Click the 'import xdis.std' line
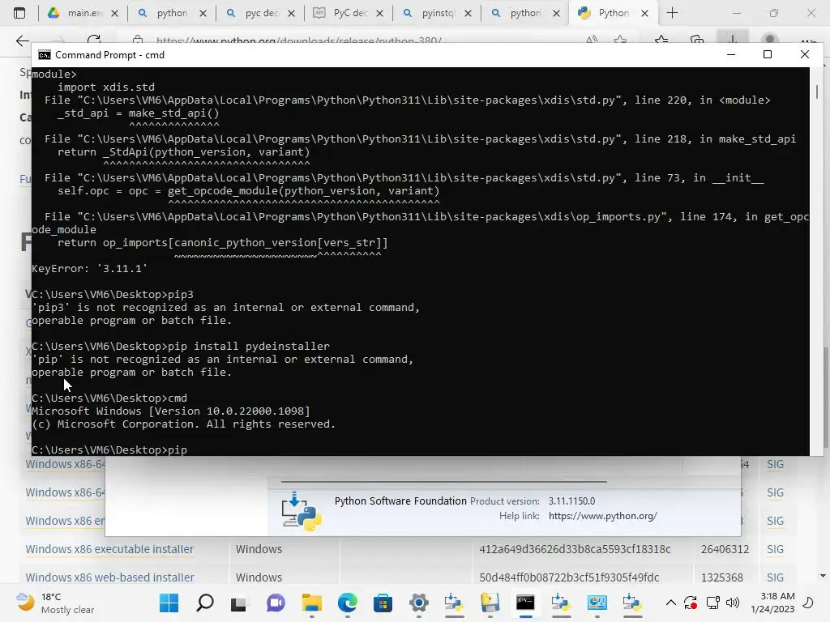Screen dimensions: 830x622 point(106,87)
